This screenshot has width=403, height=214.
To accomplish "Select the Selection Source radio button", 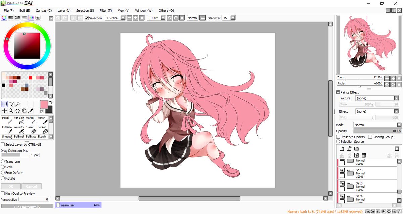I will [338, 141].
